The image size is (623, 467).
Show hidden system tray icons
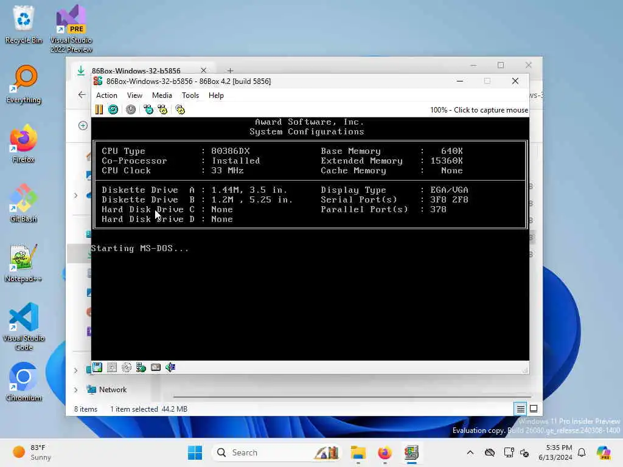pos(470,452)
